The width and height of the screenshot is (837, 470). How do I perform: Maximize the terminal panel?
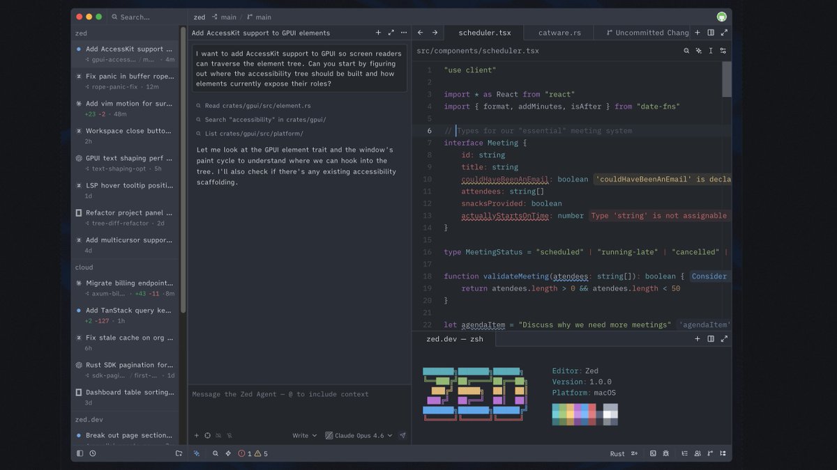pyautogui.click(x=724, y=339)
